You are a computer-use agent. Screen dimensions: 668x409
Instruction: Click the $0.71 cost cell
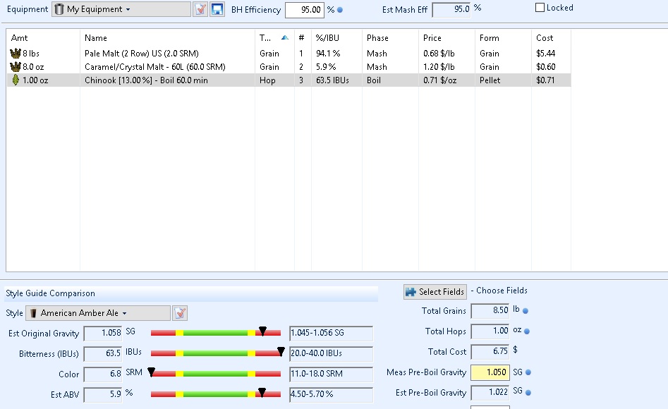[x=545, y=80]
